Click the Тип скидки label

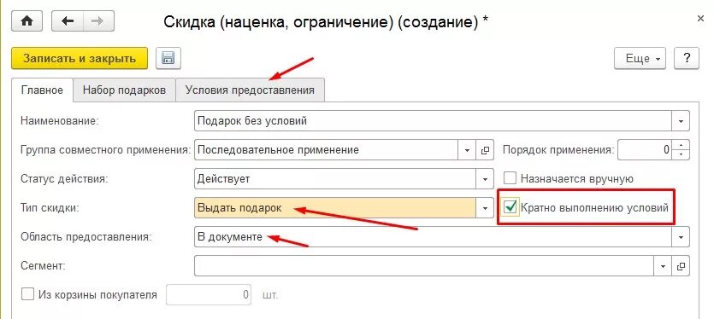click(50, 208)
